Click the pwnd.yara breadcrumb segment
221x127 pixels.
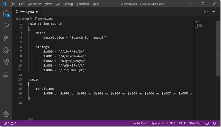44,19
